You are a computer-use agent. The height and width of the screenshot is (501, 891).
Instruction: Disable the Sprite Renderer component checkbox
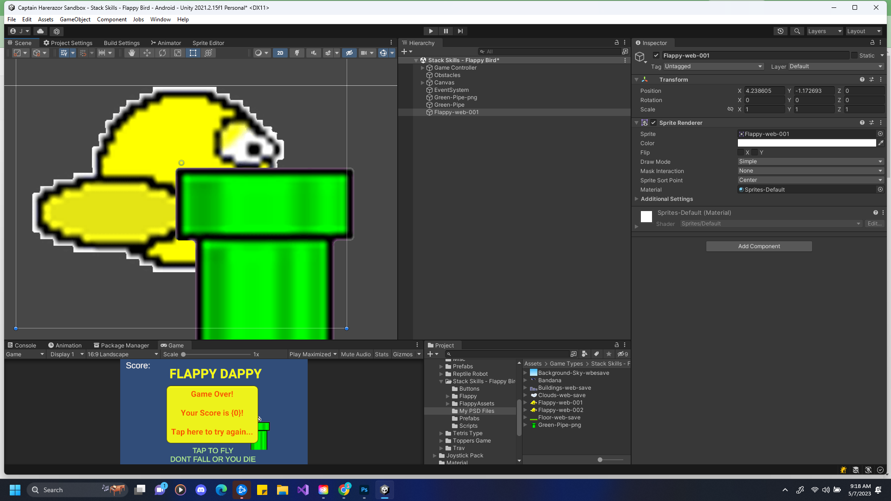(x=653, y=123)
